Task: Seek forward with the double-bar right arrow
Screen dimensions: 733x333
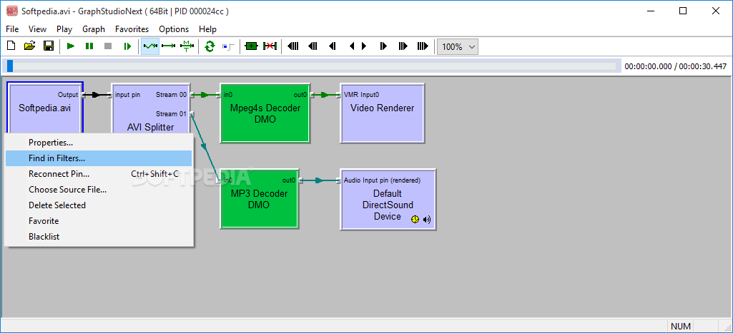Action: (383, 46)
